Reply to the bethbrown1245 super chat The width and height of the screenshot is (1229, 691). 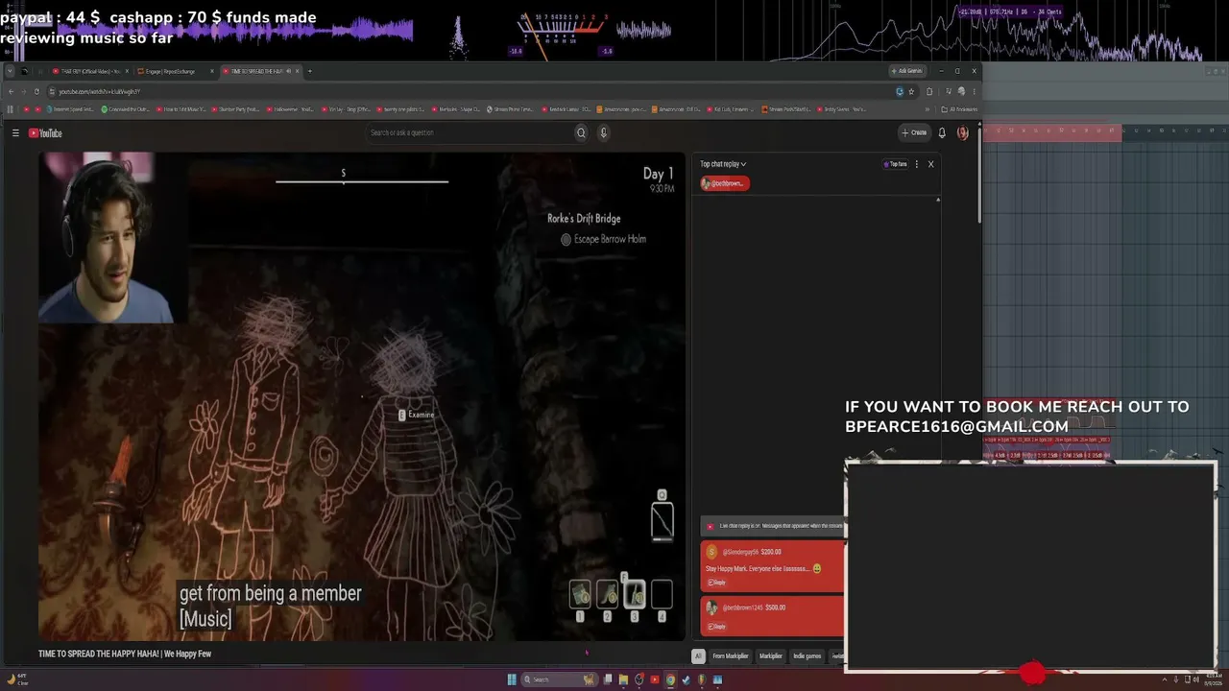pos(716,626)
